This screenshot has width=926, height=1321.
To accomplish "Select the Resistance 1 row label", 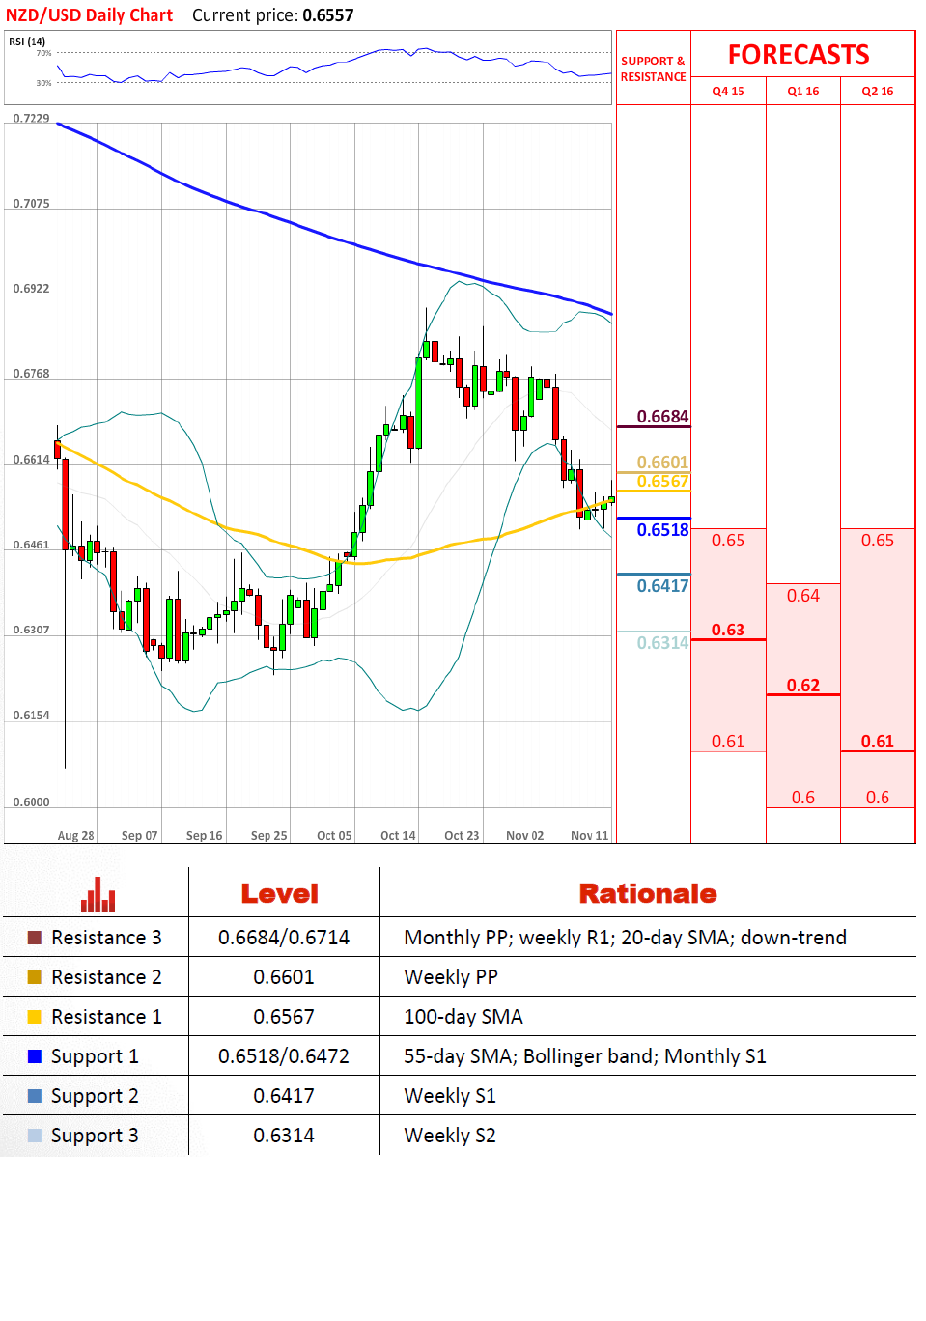I will coord(106,1017).
